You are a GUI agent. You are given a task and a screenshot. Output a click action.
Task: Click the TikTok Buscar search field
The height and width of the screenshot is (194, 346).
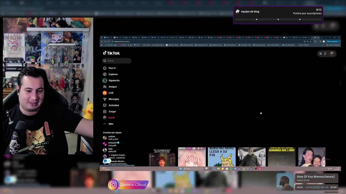point(117,61)
